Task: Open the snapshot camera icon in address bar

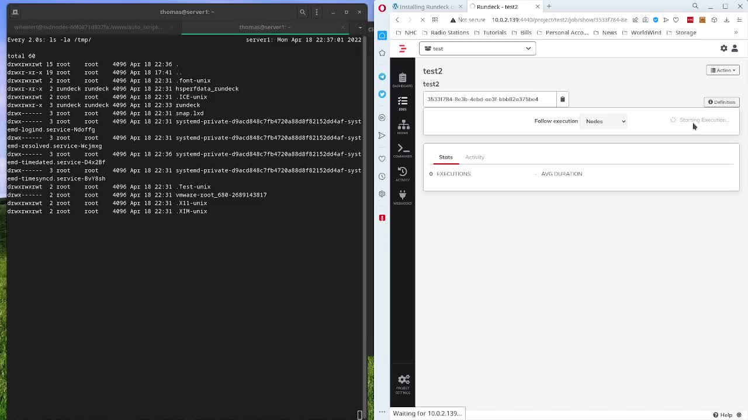Action: (x=645, y=20)
